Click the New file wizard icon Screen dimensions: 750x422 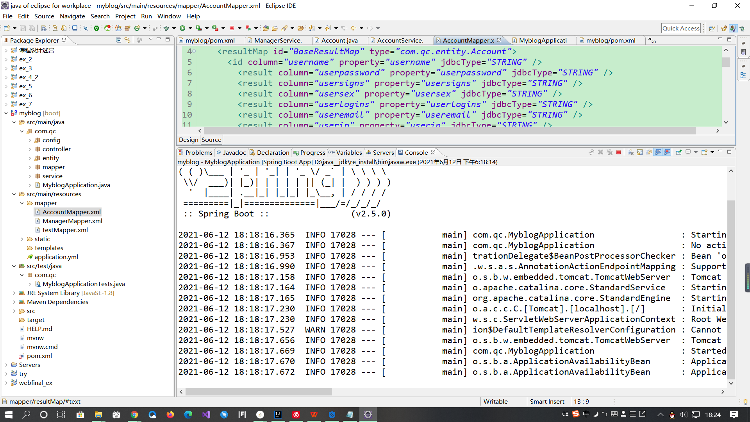click(x=7, y=28)
